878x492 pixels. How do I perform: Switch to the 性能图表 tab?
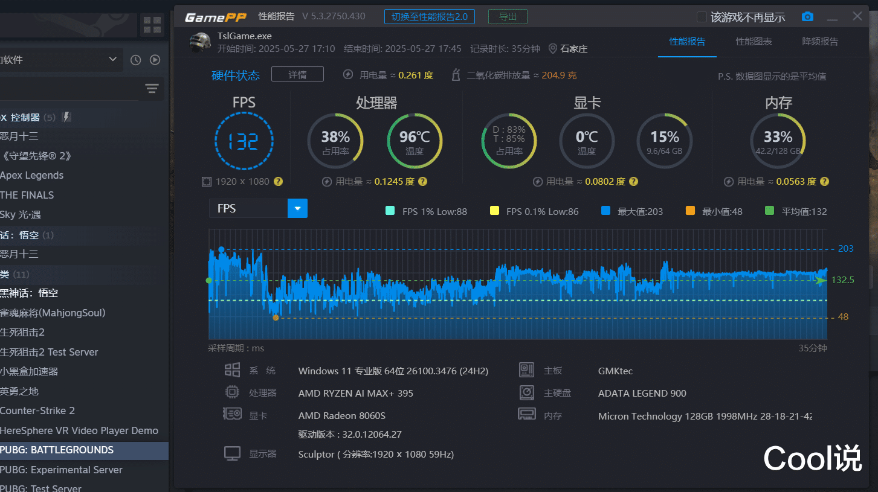(x=754, y=42)
